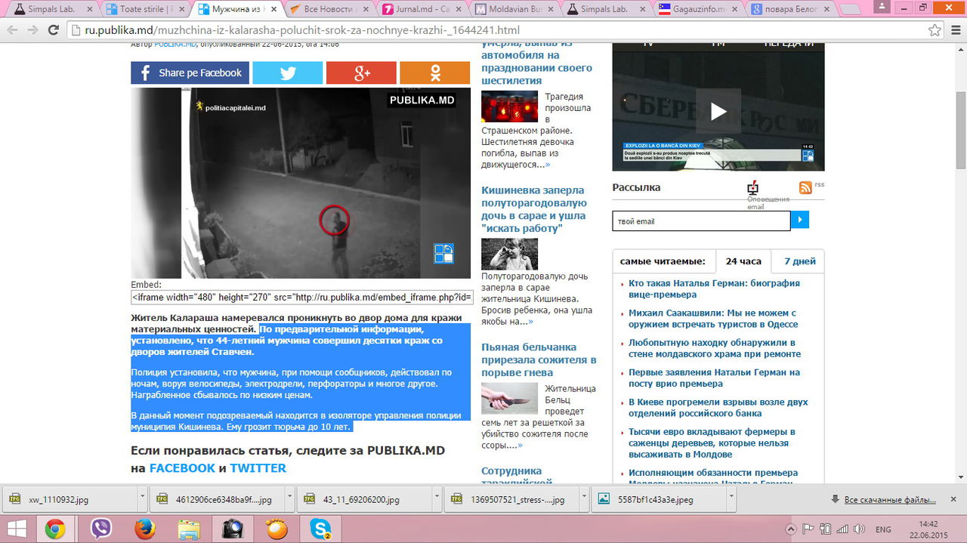Open 'Тысячи евро вкладывают фермеры' link
Viewport: 967px width, 543px height.
coord(712,443)
